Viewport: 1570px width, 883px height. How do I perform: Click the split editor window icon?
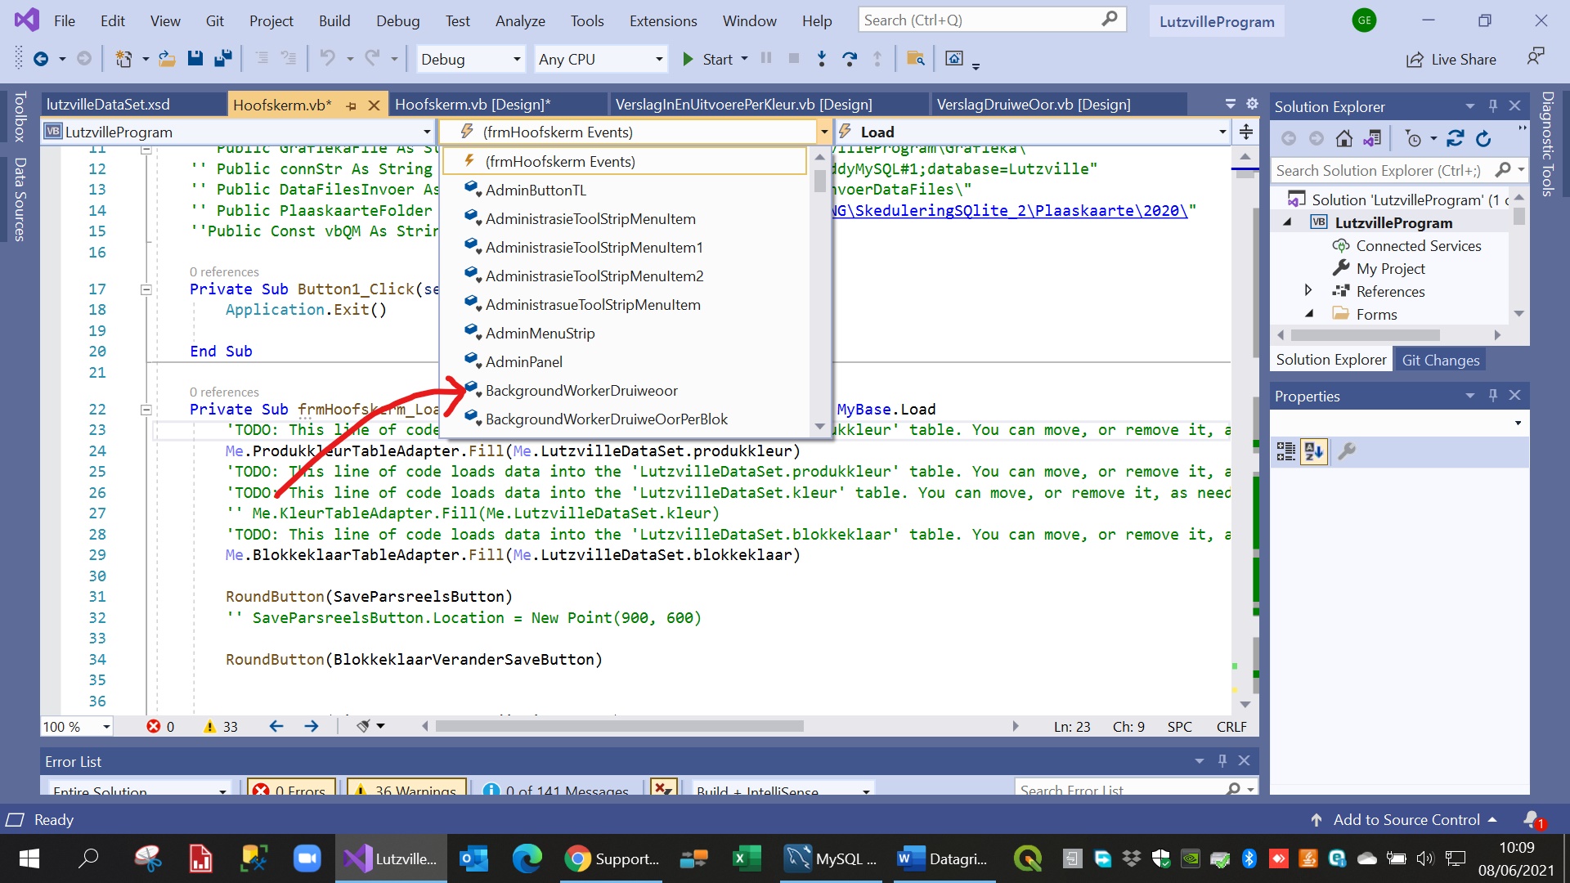[1245, 132]
